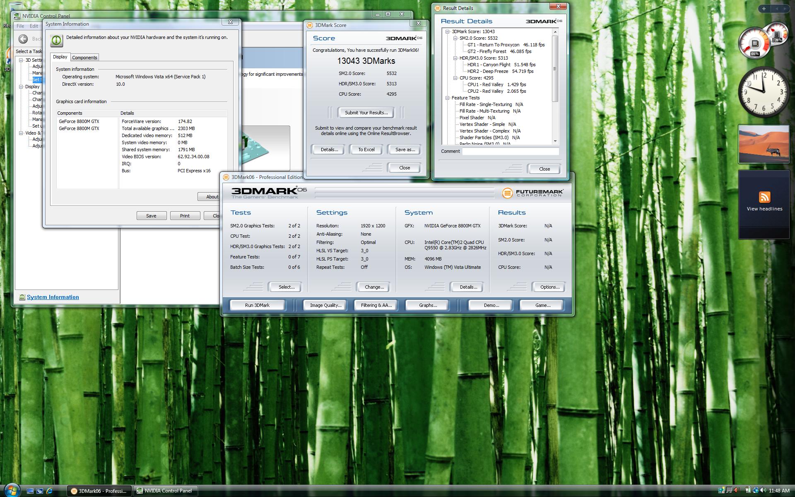Click Demo button

[x=491, y=305]
